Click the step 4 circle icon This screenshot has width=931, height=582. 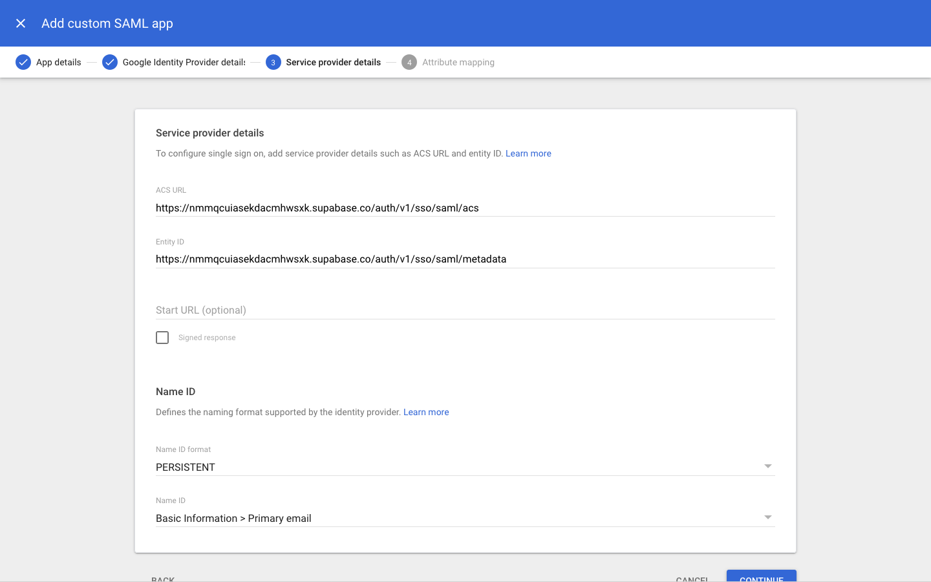pos(409,62)
